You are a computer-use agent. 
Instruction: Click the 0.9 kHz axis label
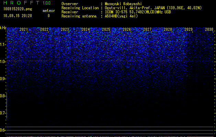point(3,79)
